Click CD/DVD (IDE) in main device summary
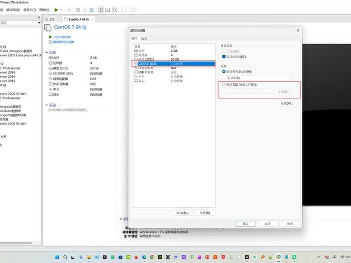Viewport: 351px width, 263px height. [75, 74]
